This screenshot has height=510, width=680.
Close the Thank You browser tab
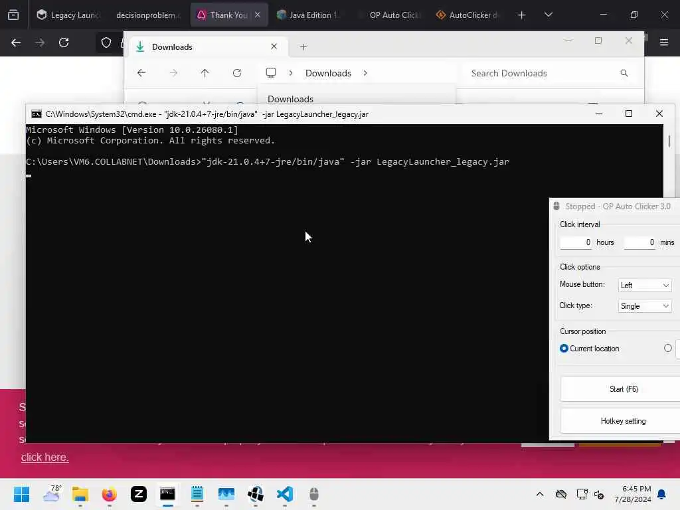(x=258, y=15)
